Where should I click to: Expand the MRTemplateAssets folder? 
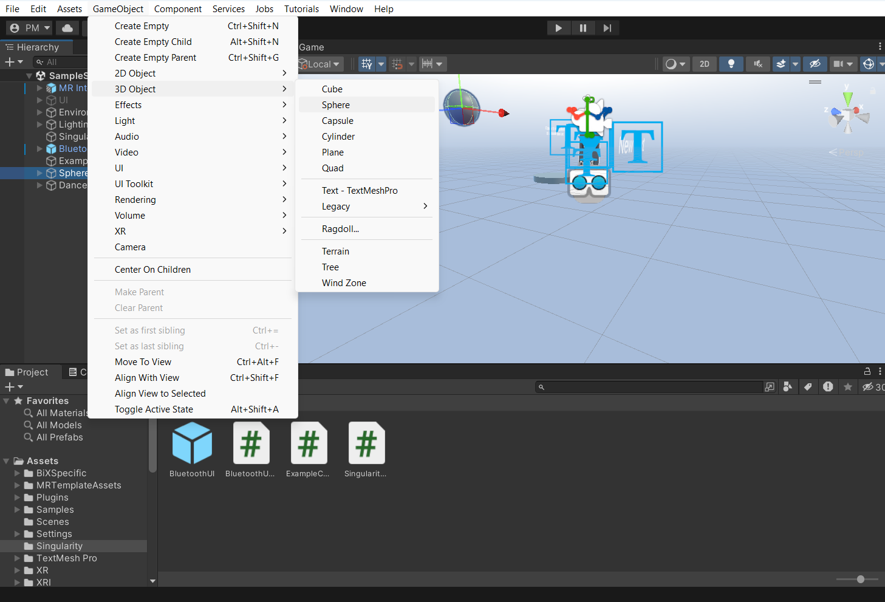(x=18, y=485)
